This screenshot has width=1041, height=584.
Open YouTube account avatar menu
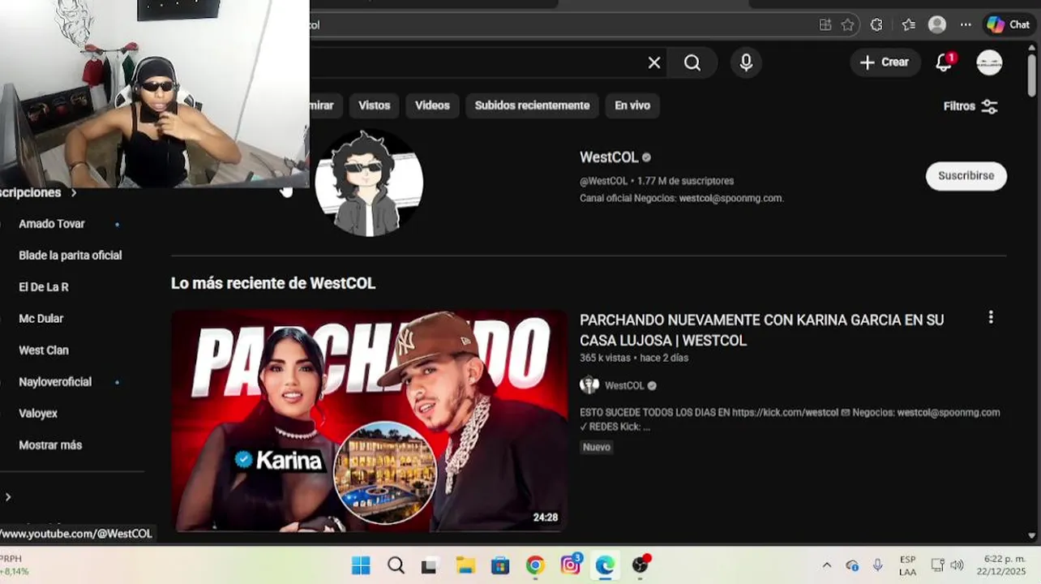coord(989,62)
